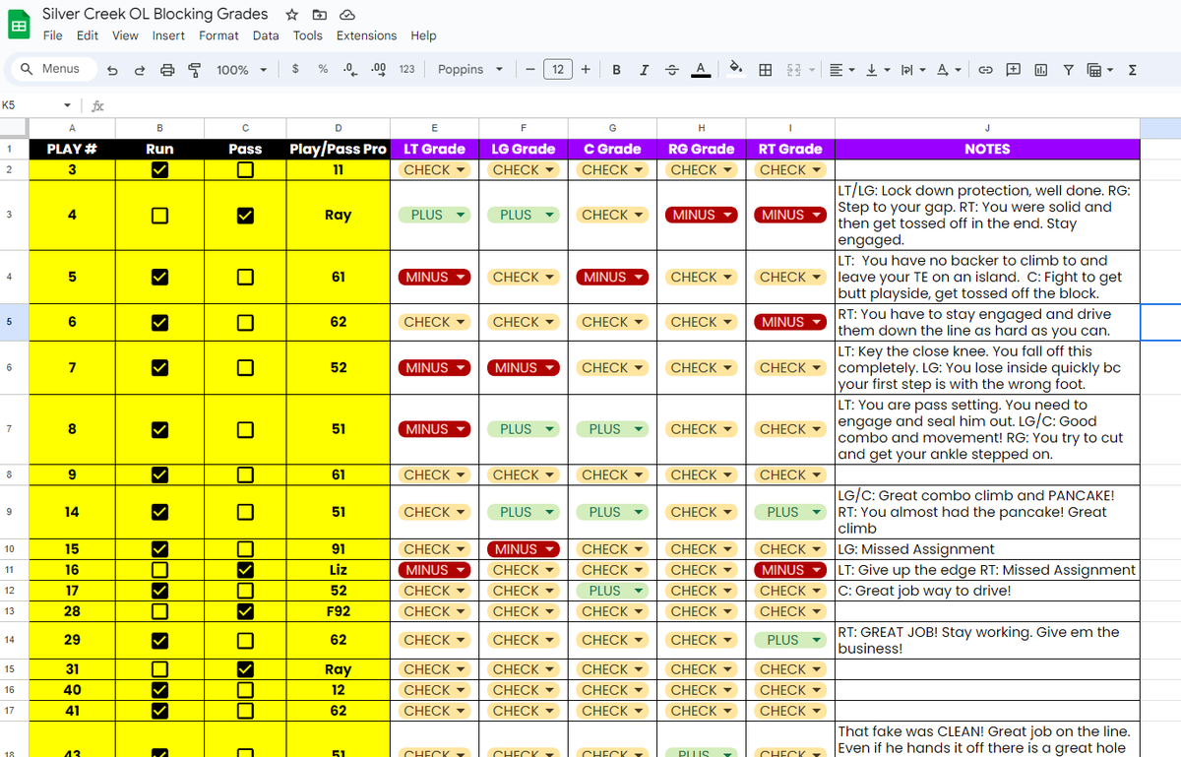1181x757 pixels.
Task: Click the 123 number format button
Action: [406, 70]
